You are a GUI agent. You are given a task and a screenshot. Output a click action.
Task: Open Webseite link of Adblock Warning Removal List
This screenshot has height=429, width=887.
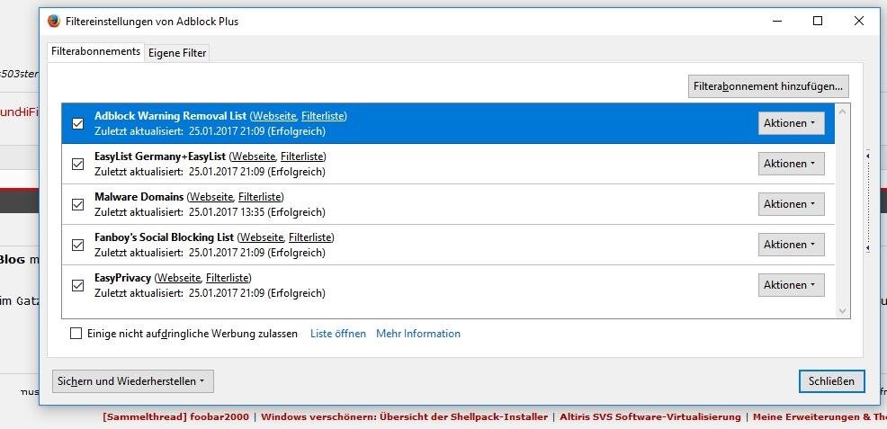coord(274,116)
